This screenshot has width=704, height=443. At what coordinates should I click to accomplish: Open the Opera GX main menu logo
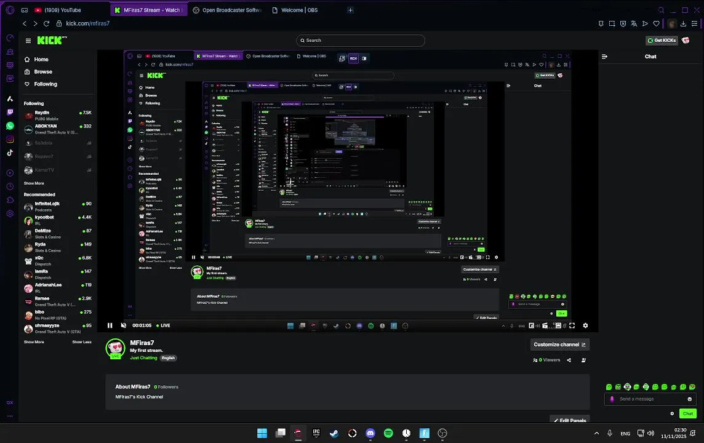10,10
